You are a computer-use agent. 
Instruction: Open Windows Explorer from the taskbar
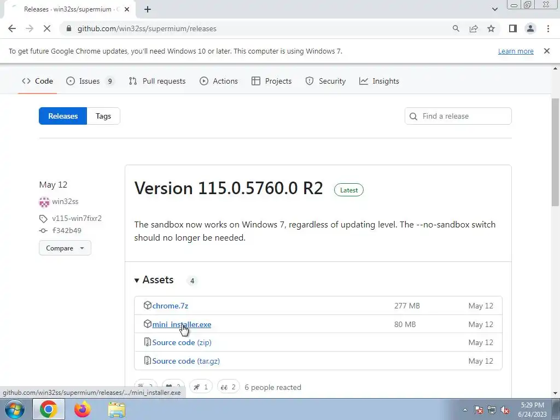(x=116, y=410)
